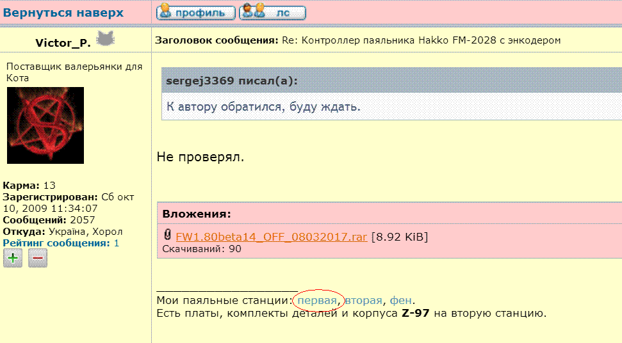
Task: Click quoted text К автору обратился
Action: point(263,106)
